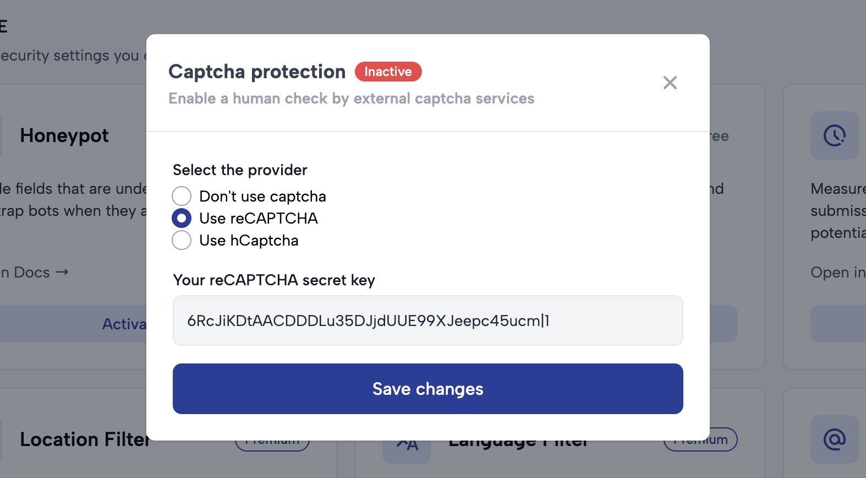Select the "Use reCAPTCHA" provider option
The height and width of the screenshot is (478, 866).
coord(182,218)
